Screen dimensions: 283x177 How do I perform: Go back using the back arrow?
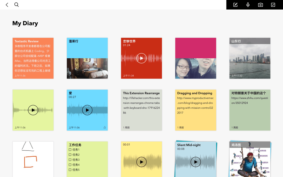(x=7, y=5)
